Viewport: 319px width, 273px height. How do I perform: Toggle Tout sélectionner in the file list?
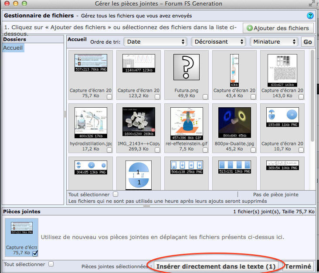115,194
